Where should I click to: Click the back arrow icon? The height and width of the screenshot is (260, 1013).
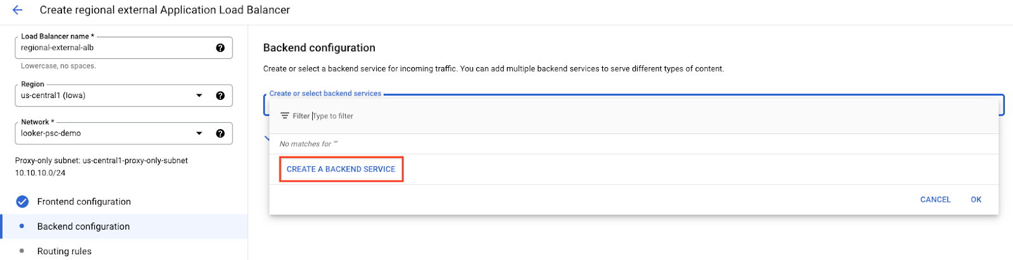point(18,10)
